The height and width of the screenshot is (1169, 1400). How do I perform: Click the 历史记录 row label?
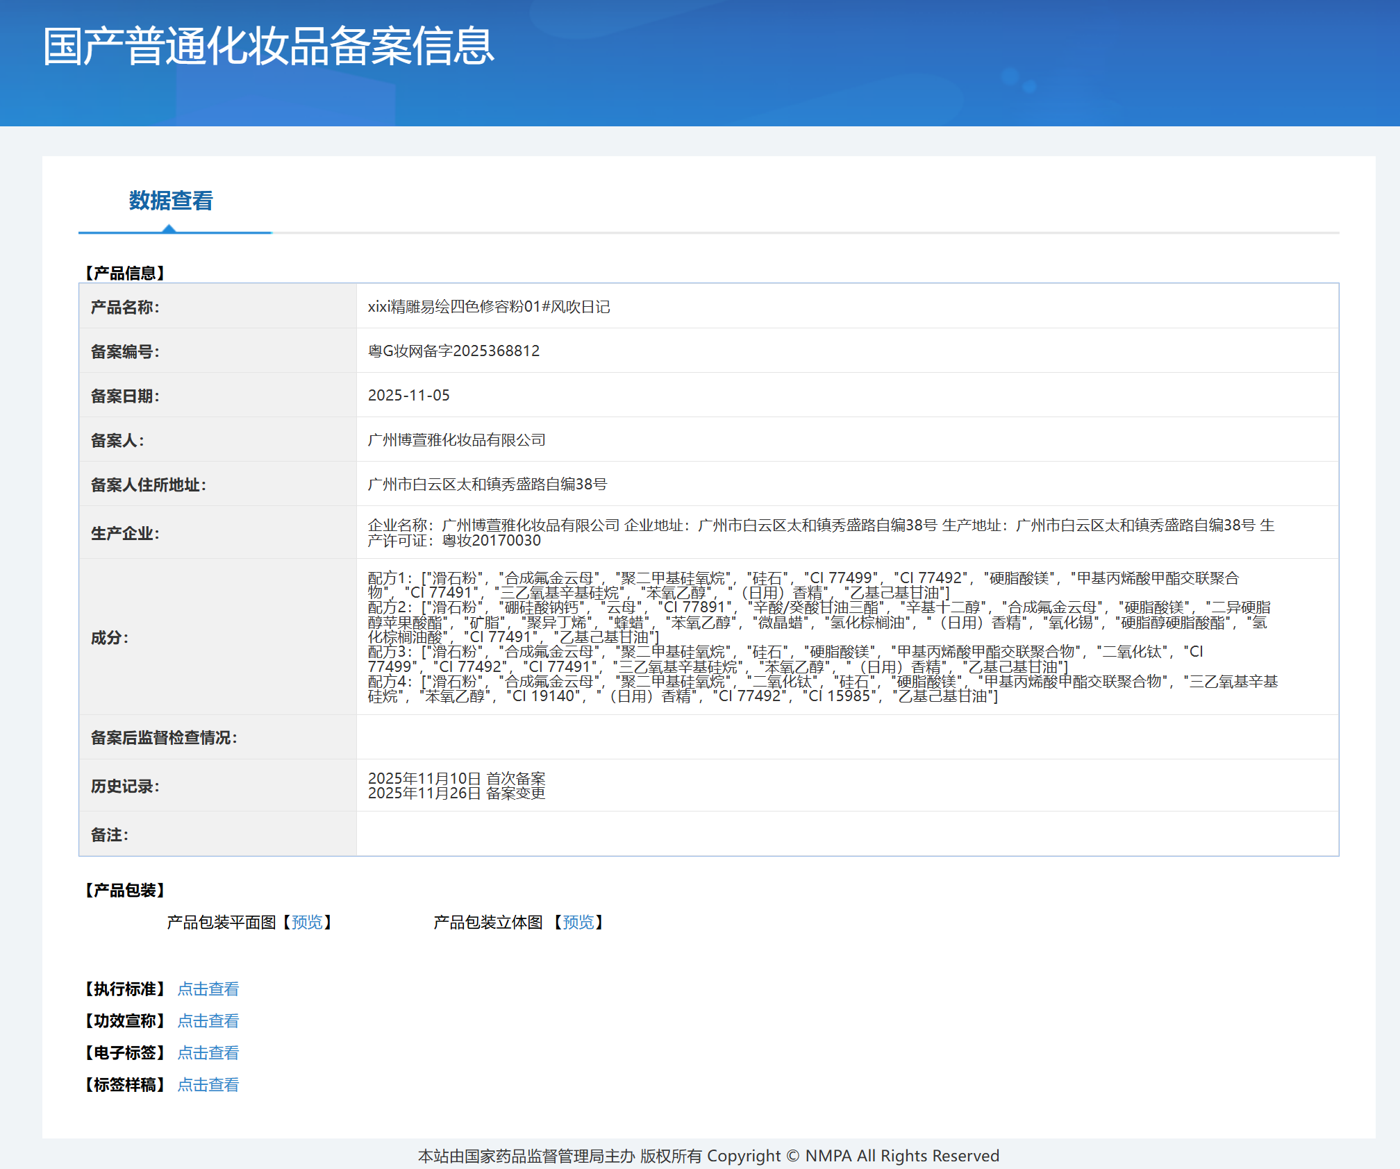point(125,786)
